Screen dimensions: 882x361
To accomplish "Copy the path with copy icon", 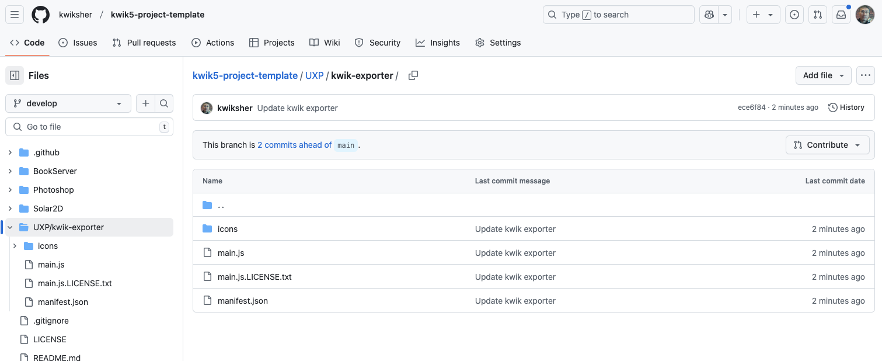I will [x=413, y=75].
